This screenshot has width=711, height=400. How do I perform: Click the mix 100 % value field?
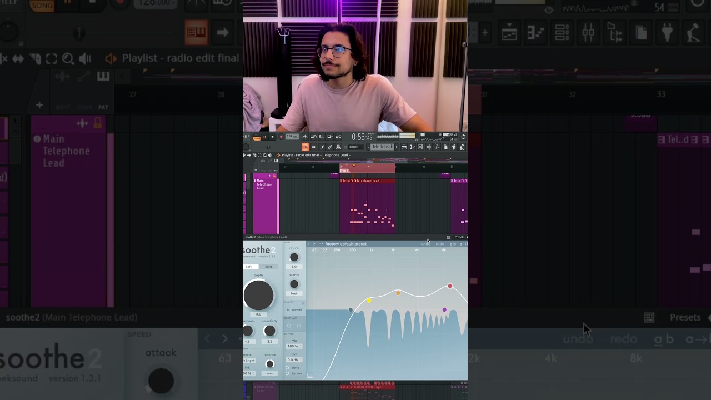(294, 346)
